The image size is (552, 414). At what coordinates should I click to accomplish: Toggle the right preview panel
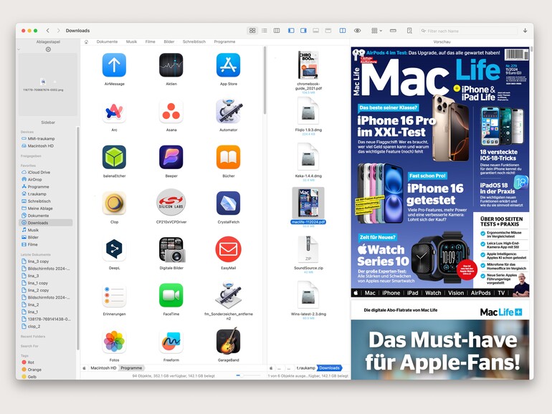point(303,31)
